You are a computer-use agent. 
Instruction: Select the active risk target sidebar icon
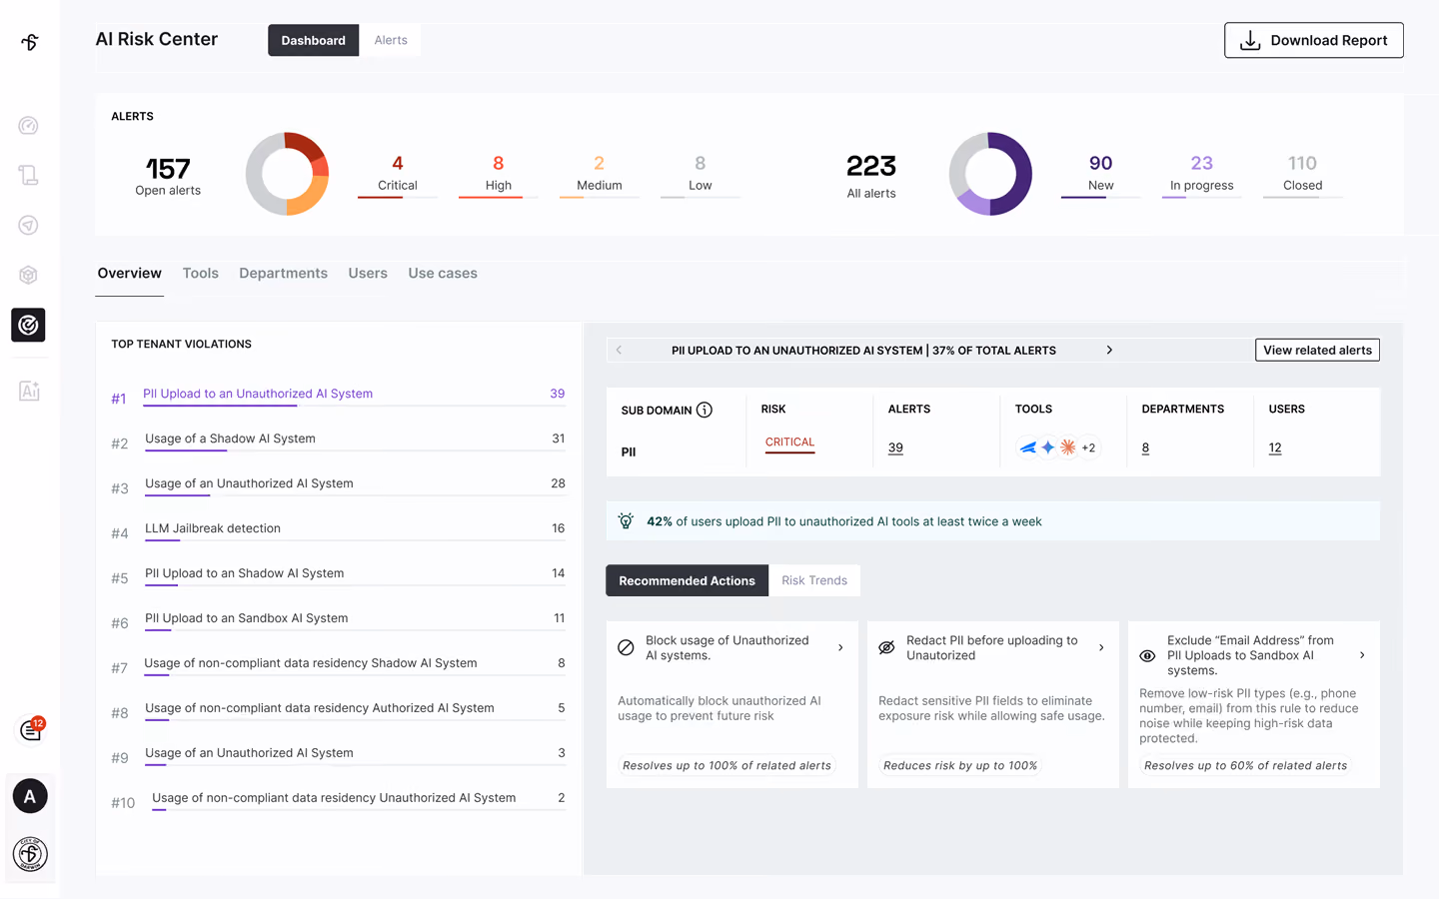coord(28,325)
